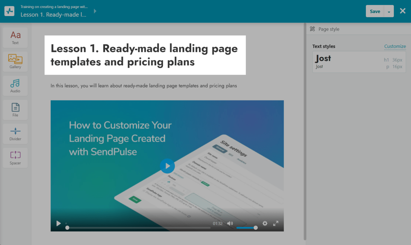Click the Page style panel title

(329, 29)
